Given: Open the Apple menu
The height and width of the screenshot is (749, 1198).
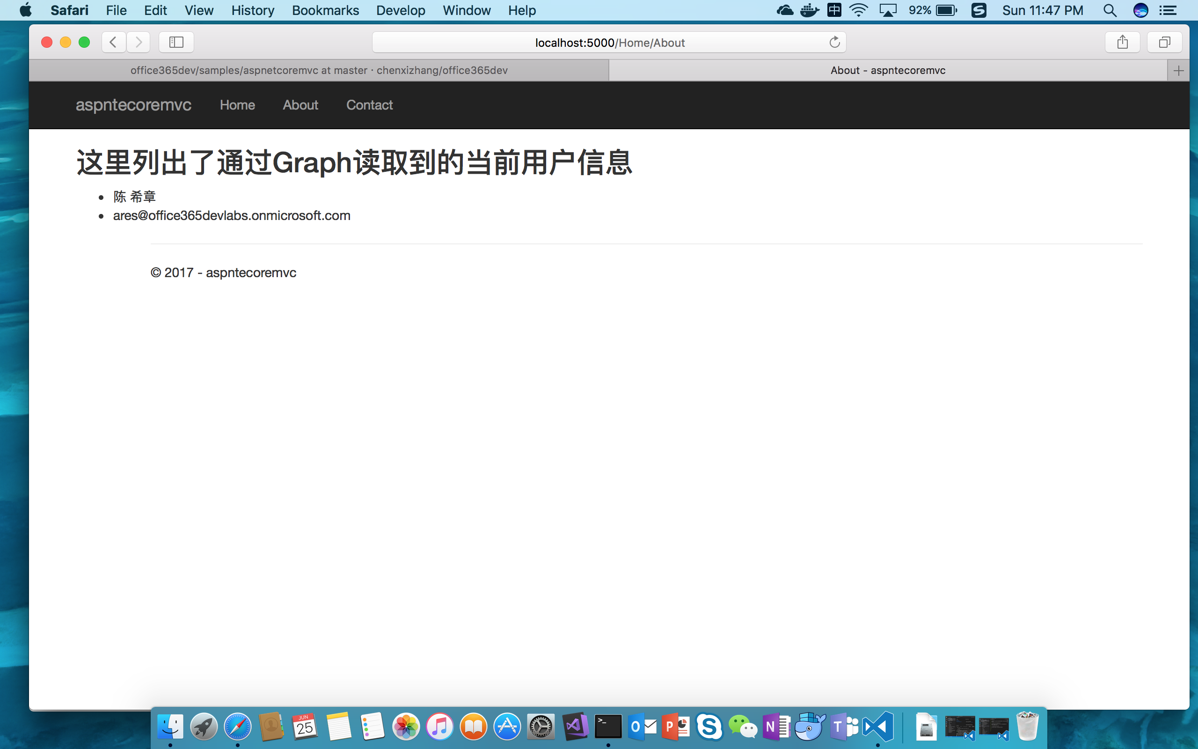Looking at the screenshot, I should coord(26,10).
